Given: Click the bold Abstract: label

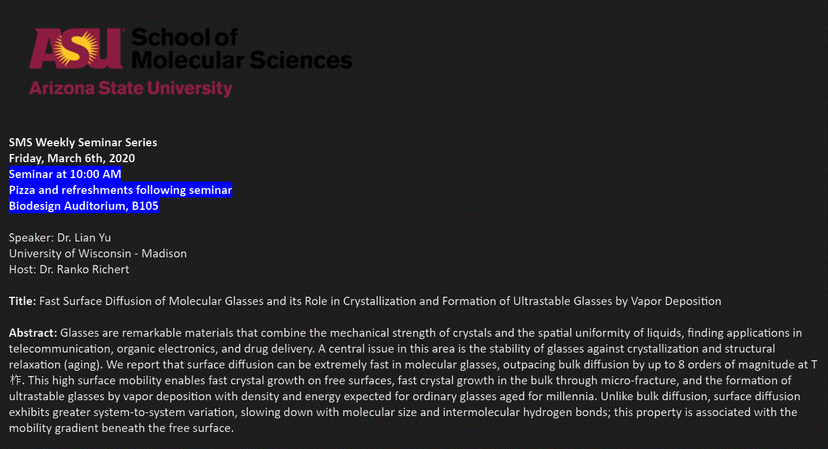Looking at the screenshot, I should click(33, 333).
